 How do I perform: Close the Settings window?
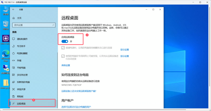(160, 9)
